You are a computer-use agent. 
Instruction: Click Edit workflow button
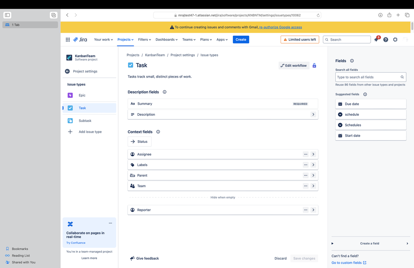294,66
